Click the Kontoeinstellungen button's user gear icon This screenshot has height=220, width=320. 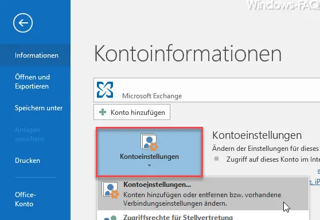coord(149,142)
